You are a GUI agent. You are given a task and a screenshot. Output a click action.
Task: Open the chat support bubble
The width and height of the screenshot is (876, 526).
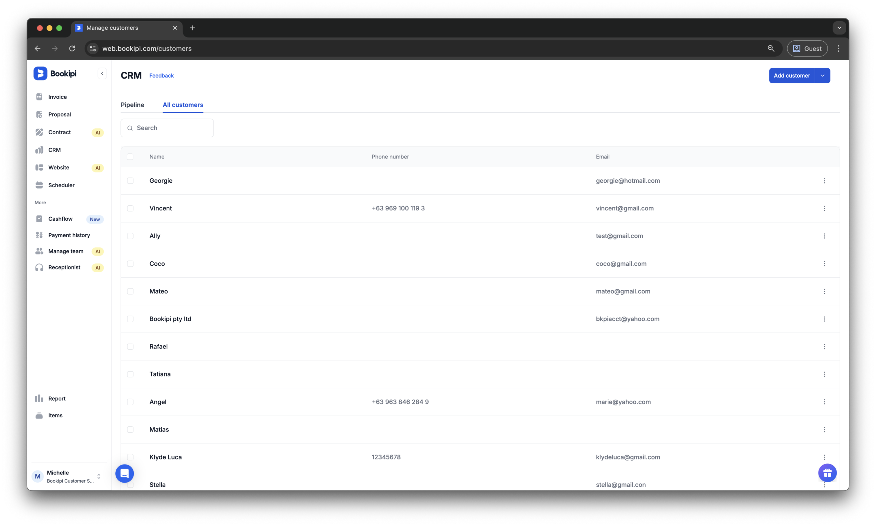[x=124, y=473]
